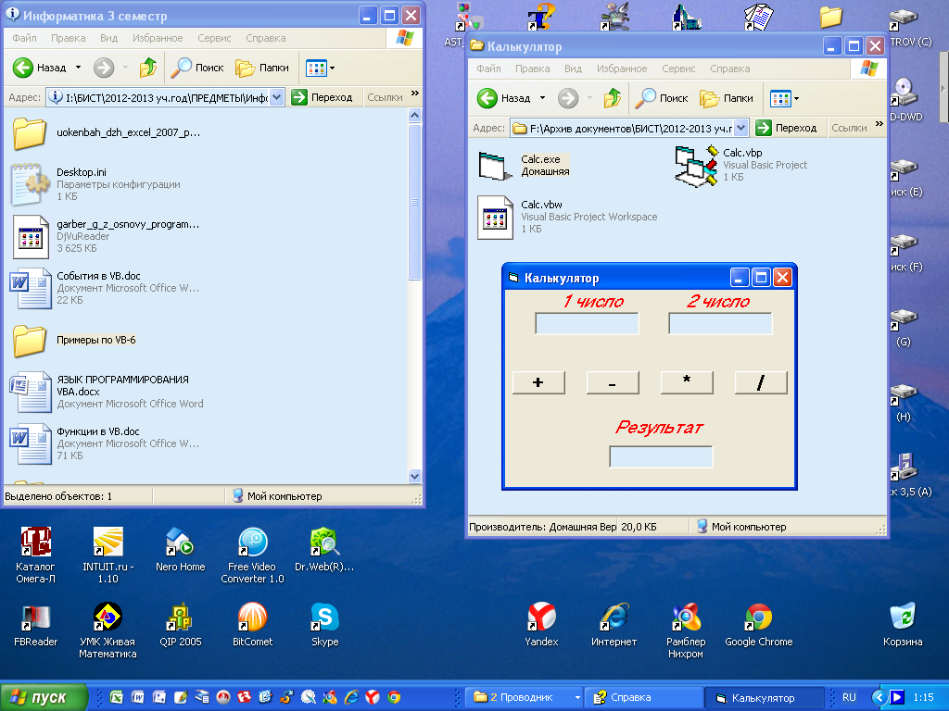This screenshot has height=711, width=949.
Task: Click Поиск search in Информатика 3 семестр toolbar
Action: click(x=197, y=68)
